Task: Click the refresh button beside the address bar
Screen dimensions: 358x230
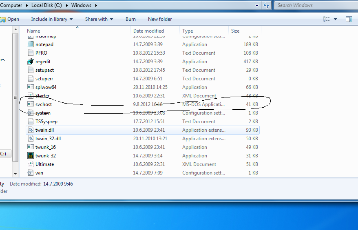Action: tap(266, 5)
